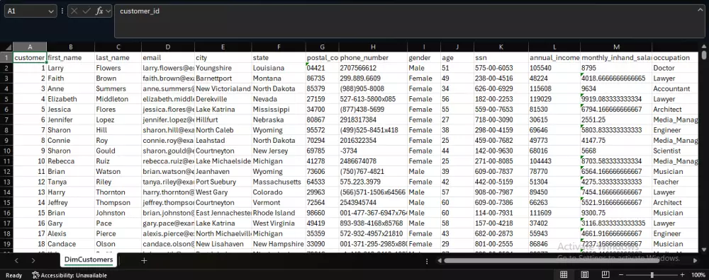
Task: Click postal code cell 04421
Action: coord(323,68)
